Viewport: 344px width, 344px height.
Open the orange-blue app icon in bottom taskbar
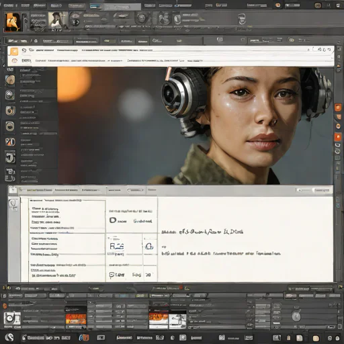click(84, 337)
